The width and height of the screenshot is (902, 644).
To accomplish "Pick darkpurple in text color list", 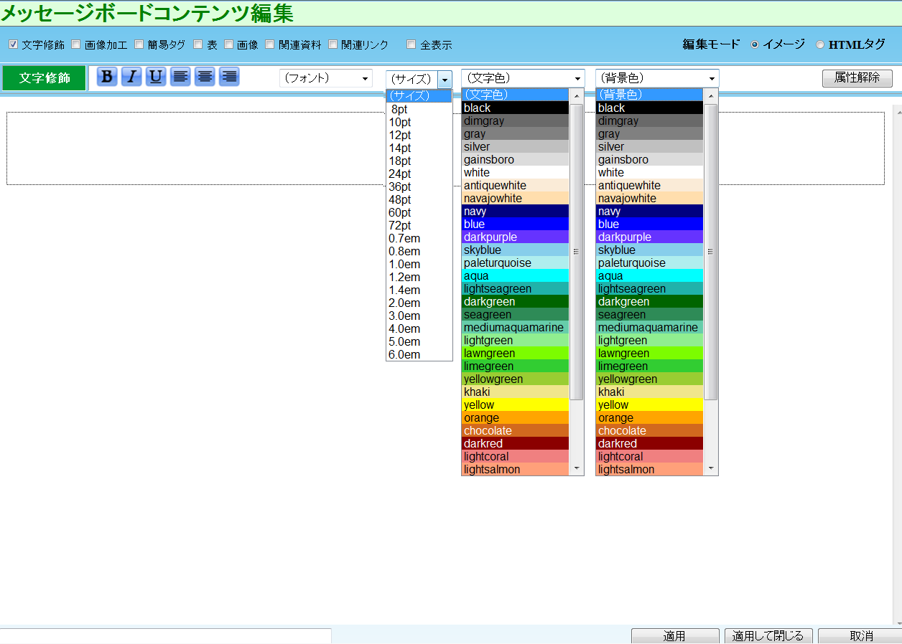I will point(515,237).
